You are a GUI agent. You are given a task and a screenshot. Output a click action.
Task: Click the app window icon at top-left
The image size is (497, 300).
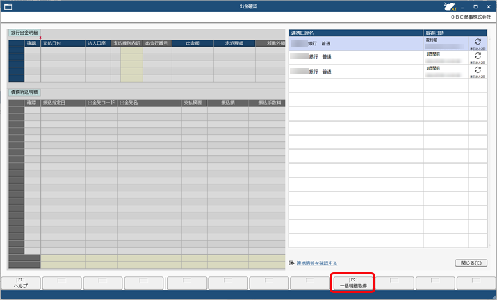(x=8, y=6)
